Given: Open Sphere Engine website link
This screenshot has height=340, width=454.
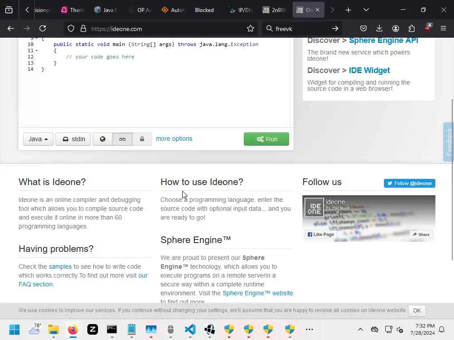Looking at the screenshot, I should (x=258, y=293).
